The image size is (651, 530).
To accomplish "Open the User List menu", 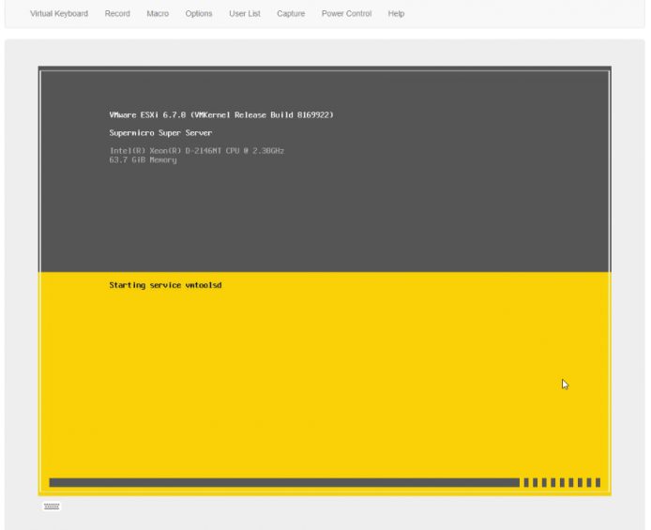I will (x=245, y=14).
